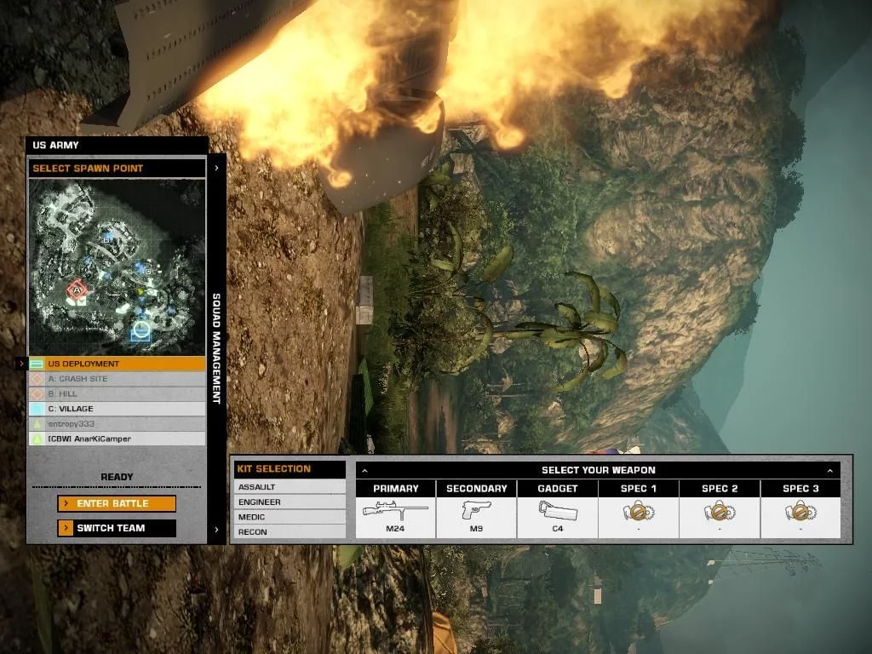Click the Kit Selection header

pyautogui.click(x=290, y=469)
